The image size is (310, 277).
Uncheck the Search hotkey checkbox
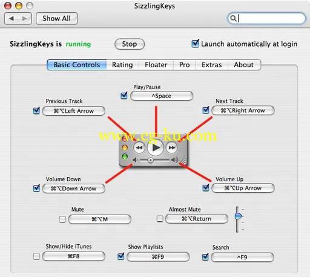pos(205,257)
